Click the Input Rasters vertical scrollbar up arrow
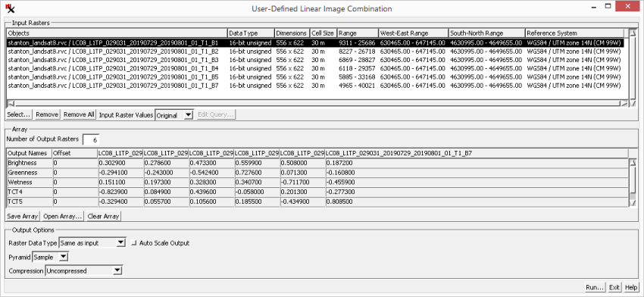Image resolution: width=644 pixels, height=297 pixels. 633,33
